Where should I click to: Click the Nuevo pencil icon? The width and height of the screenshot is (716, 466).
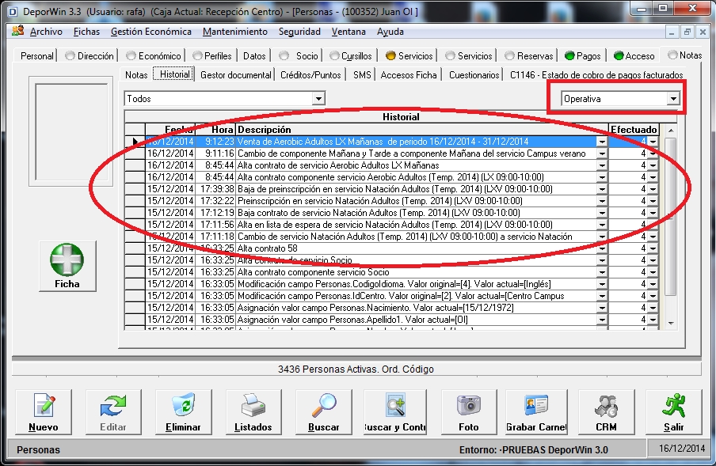44,405
